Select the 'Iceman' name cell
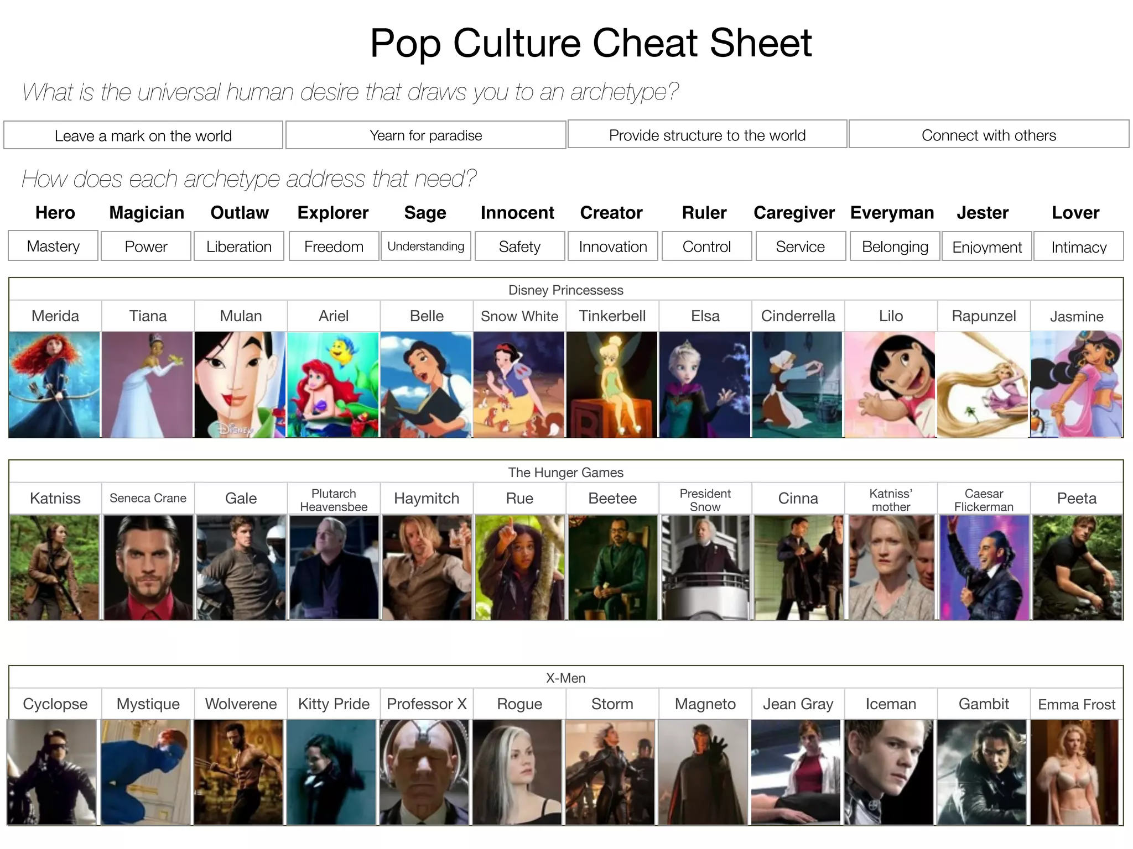Image resolution: width=1133 pixels, height=849 pixels. point(891,704)
